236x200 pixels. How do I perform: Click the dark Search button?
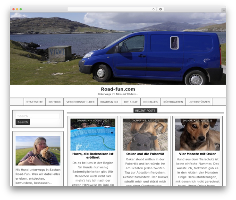[23, 122]
